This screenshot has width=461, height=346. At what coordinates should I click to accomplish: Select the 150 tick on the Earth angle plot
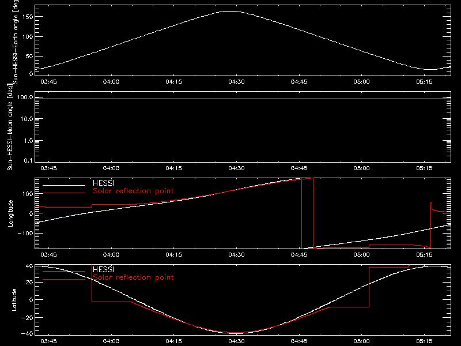[28, 17]
